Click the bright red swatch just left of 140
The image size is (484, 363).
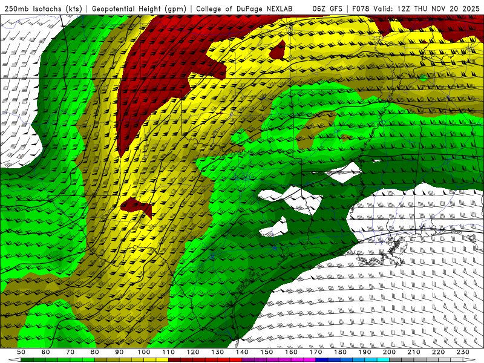[236, 360]
